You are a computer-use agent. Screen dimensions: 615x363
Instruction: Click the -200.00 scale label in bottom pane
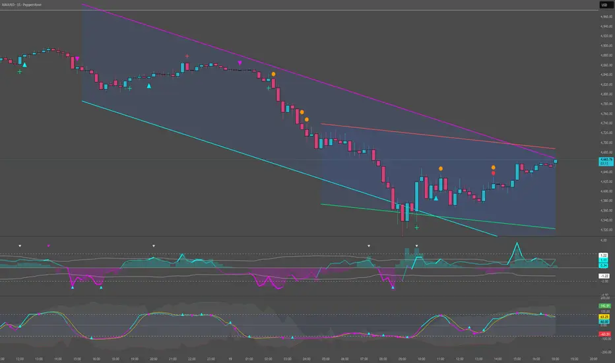click(x=604, y=352)
